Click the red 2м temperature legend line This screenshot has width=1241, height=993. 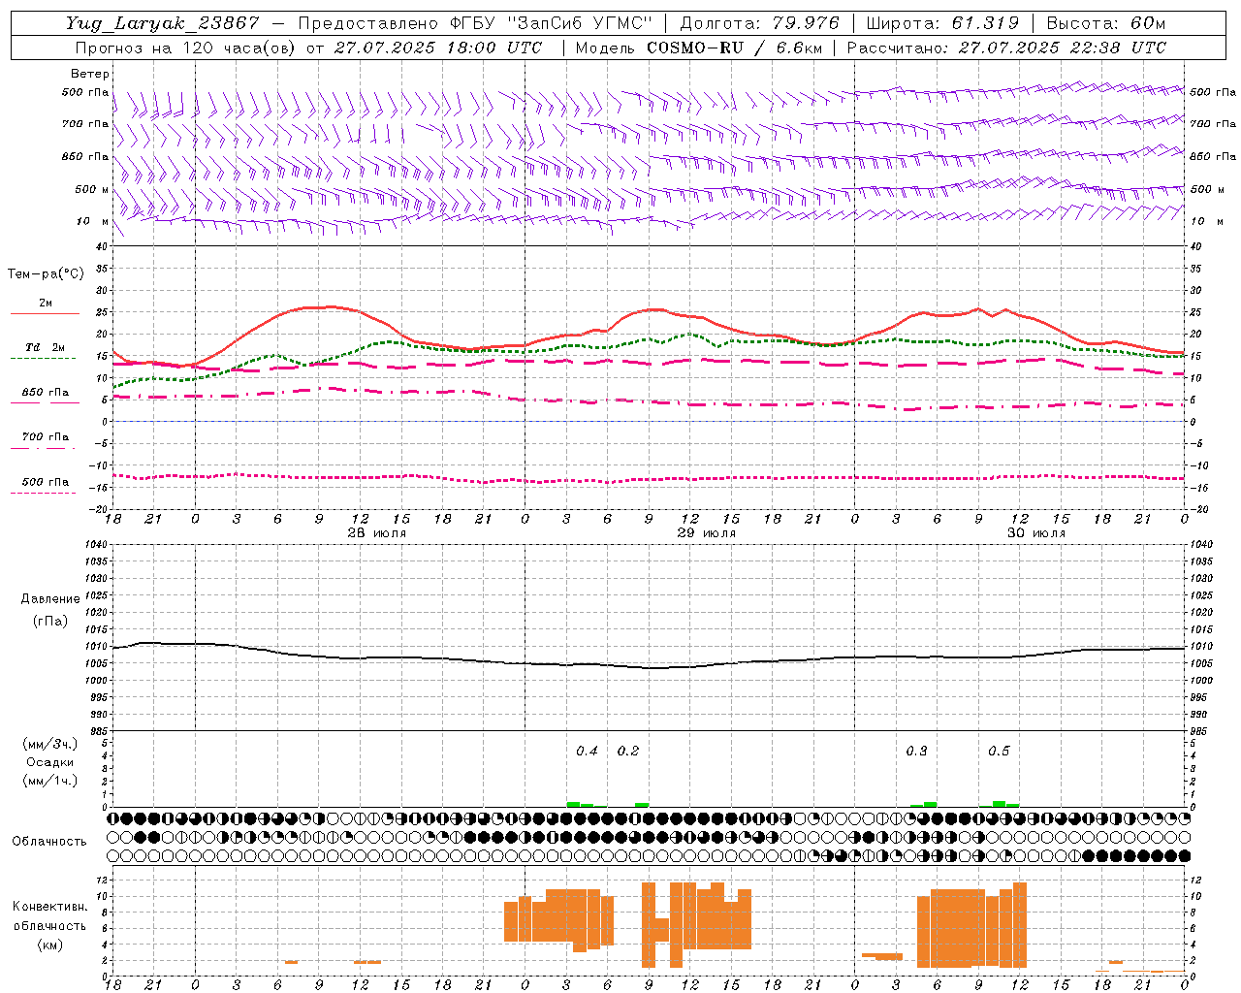pos(45,313)
